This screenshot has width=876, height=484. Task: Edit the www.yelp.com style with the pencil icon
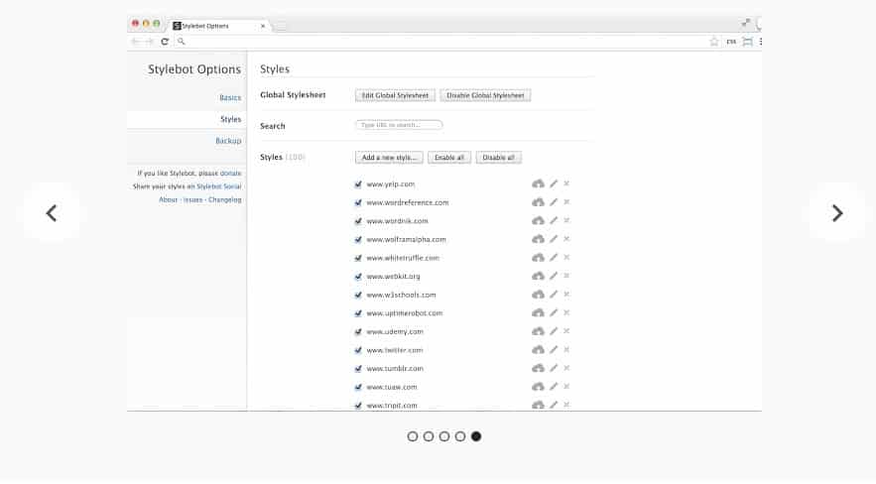coord(554,183)
